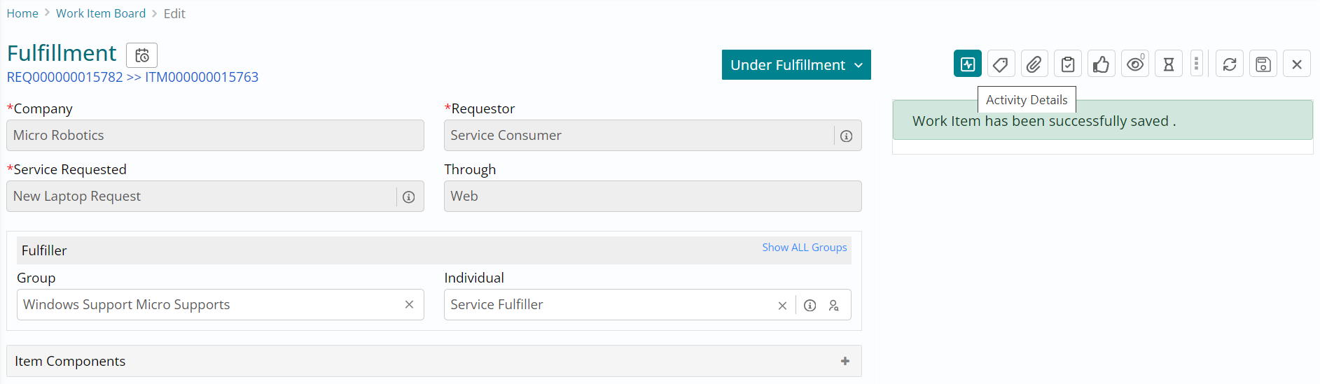Click the hourglass icon in the toolbar
The image size is (1320, 384).
(x=1168, y=64)
